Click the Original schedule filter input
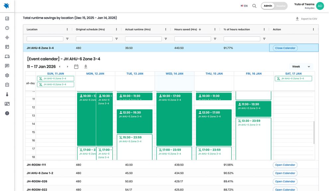This screenshot has width=329, height=191. [x=94, y=39]
